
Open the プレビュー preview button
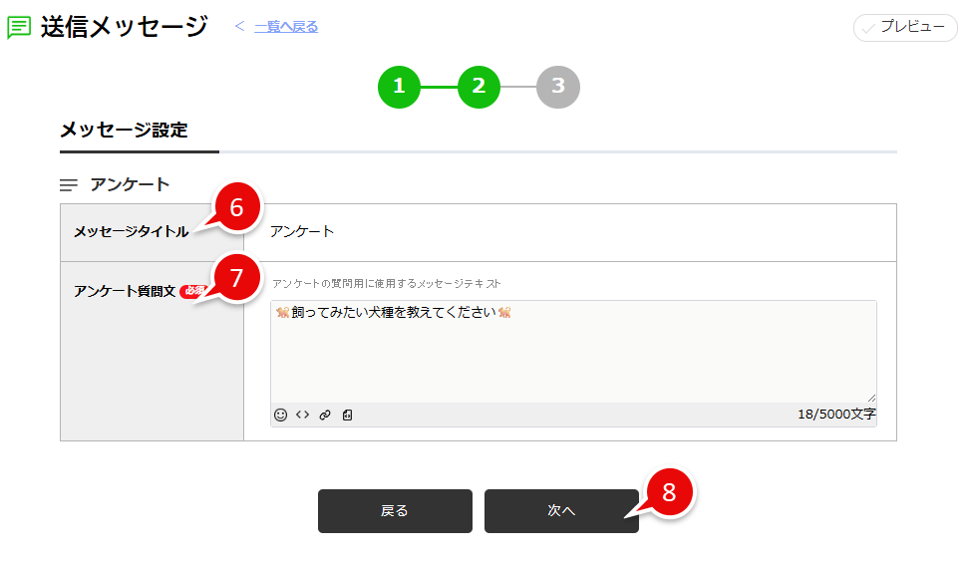pos(905,28)
